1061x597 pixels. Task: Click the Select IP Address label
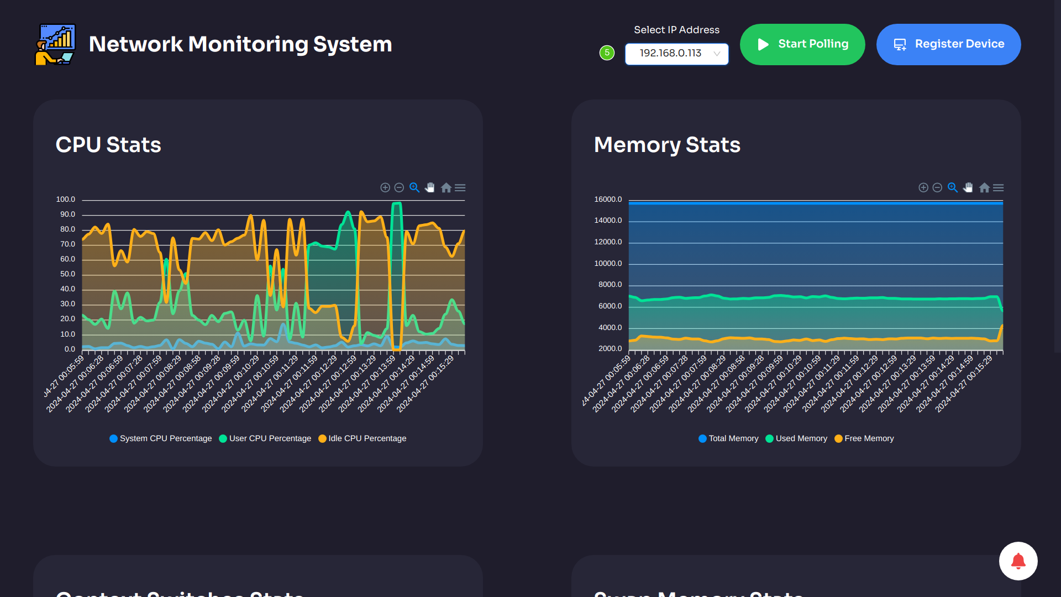[x=676, y=30]
